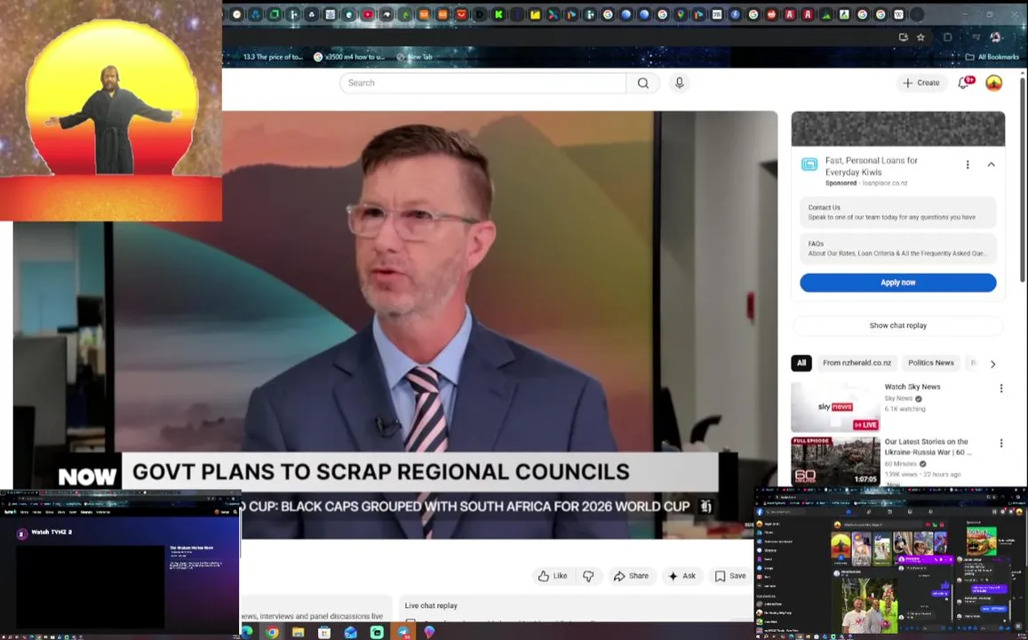Open the Contact Us ad link

coord(897,212)
